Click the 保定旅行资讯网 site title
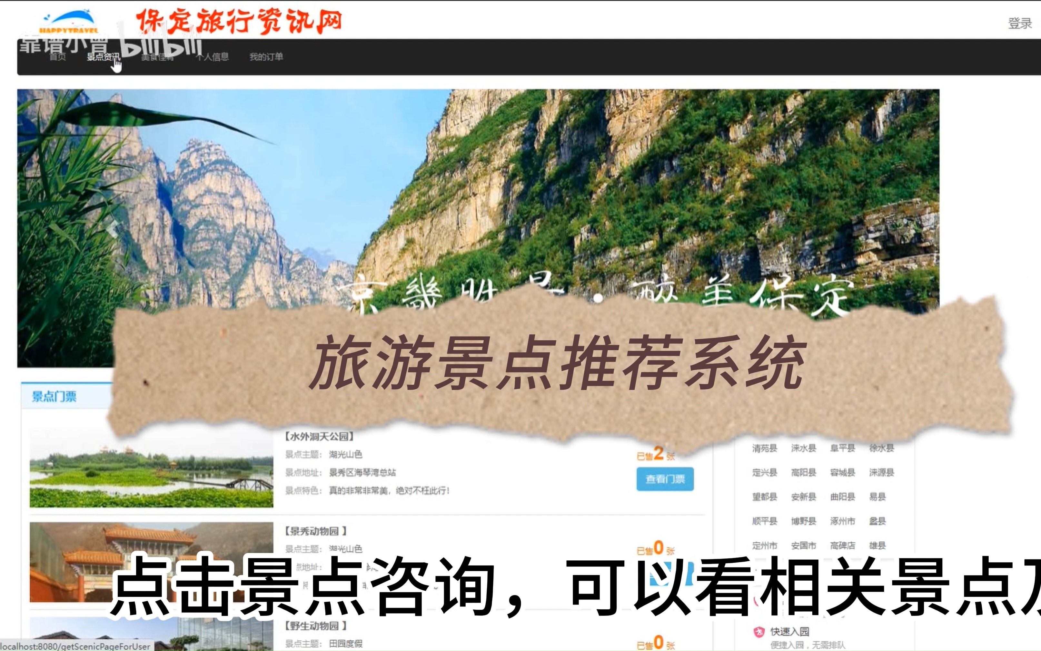Screen dimensions: 1041x651 (x=239, y=22)
